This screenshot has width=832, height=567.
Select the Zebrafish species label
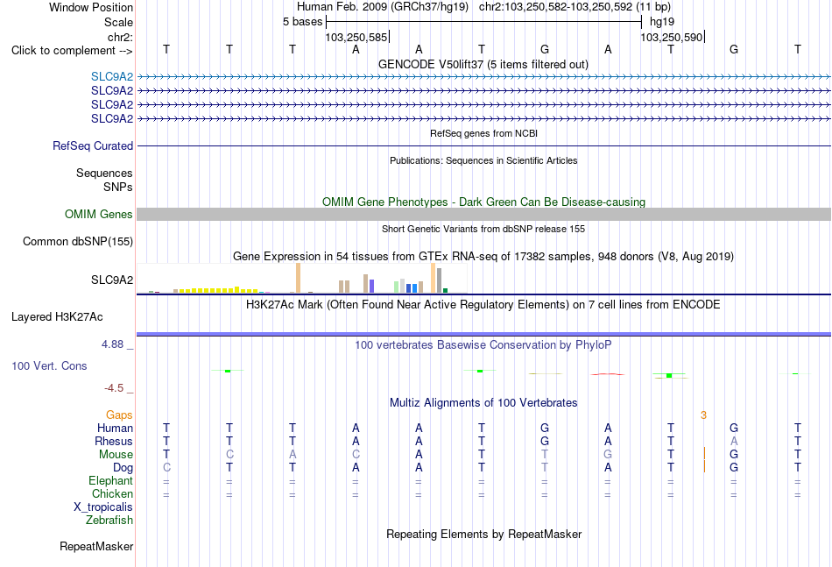(x=109, y=521)
